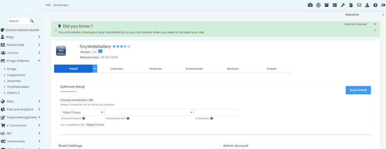This screenshot has height=149, width=386.
Task: Open the control panel dashboard gauge icon
Action: click(310, 5)
